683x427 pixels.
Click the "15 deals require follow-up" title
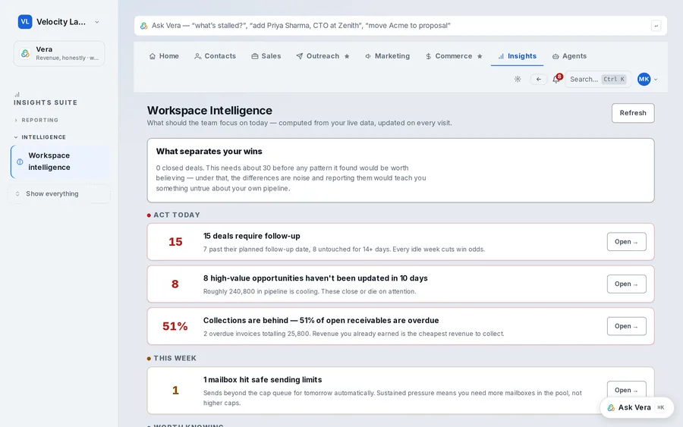[x=252, y=236]
